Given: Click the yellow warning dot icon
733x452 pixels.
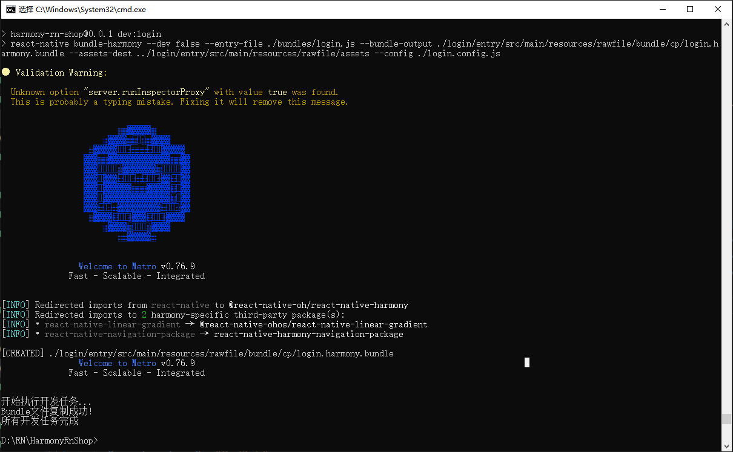Looking at the screenshot, I should tap(5, 73).
